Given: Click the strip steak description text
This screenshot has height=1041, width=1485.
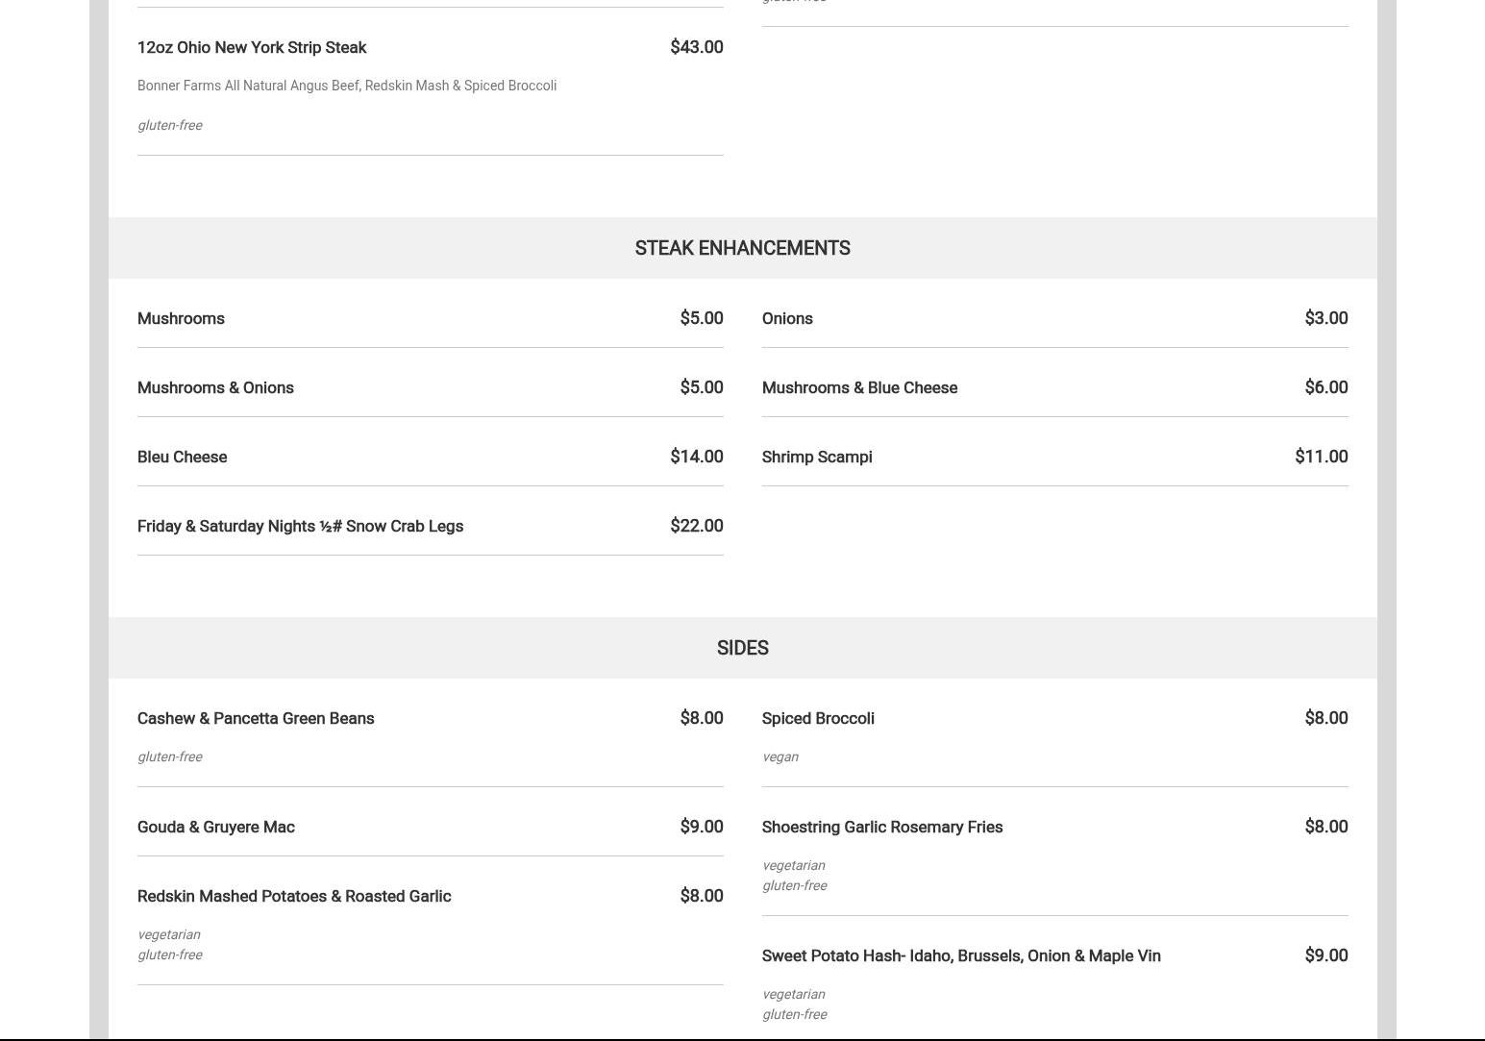Looking at the screenshot, I should (347, 87).
